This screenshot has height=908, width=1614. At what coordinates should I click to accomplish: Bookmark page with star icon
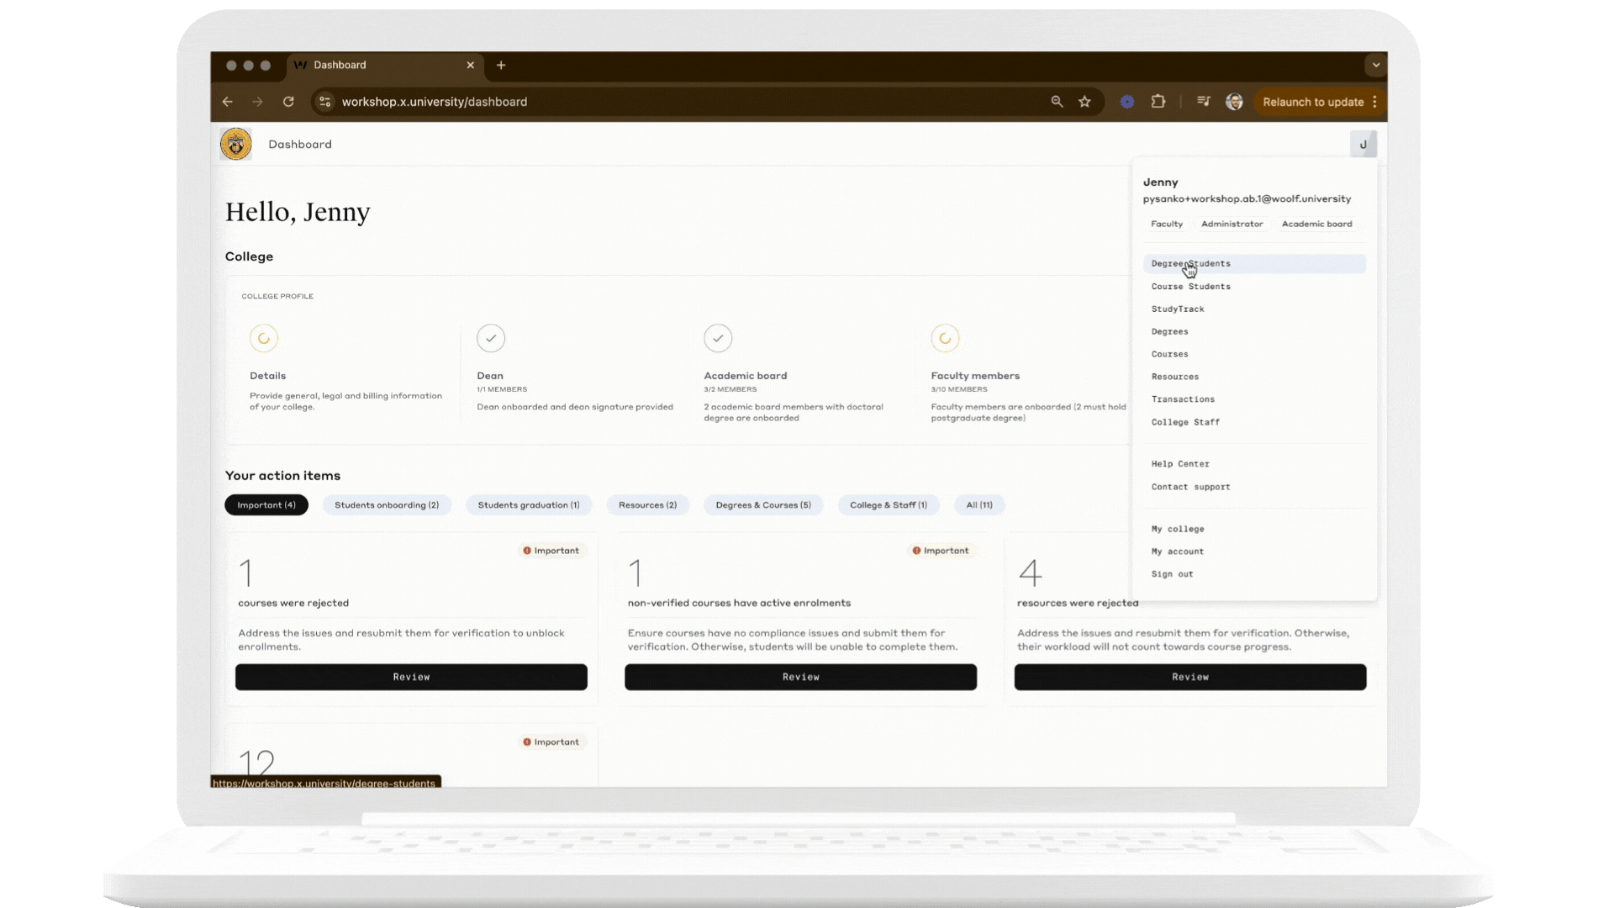tap(1084, 102)
